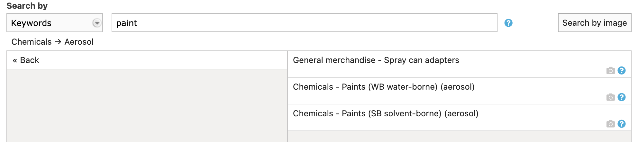
Task: Click camera icon for SB solvent-borne paints
Action: coord(610,124)
